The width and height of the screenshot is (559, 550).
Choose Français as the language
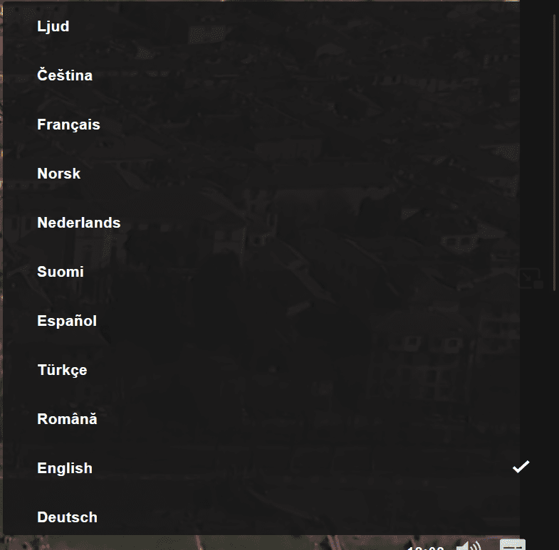tap(68, 125)
